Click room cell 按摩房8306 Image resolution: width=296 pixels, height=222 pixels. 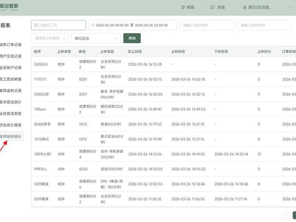point(88,184)
